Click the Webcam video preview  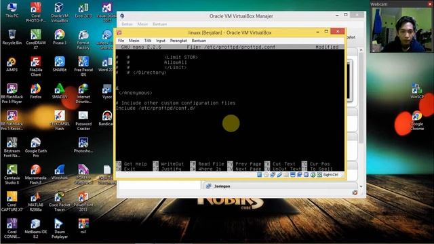tap(401, 30)
